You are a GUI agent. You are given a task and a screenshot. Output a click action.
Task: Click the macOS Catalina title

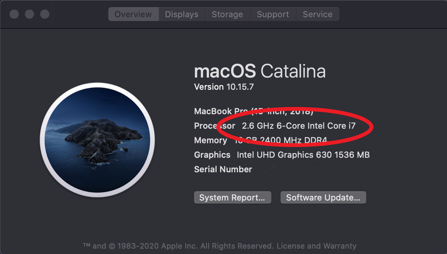pos(260,71)
